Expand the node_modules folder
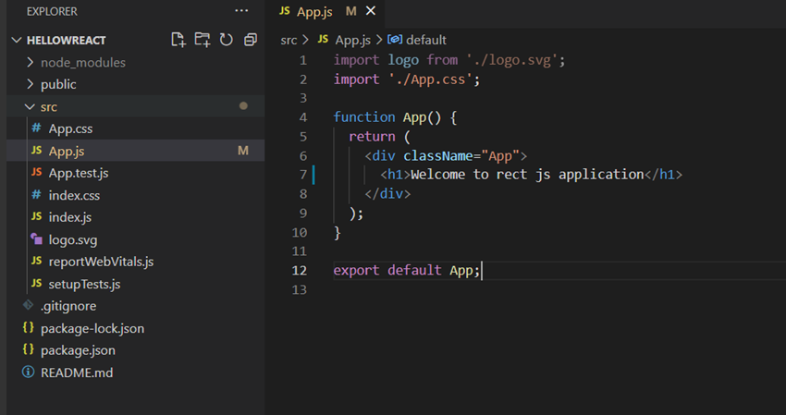786x415 pixels. pos(82,62)
